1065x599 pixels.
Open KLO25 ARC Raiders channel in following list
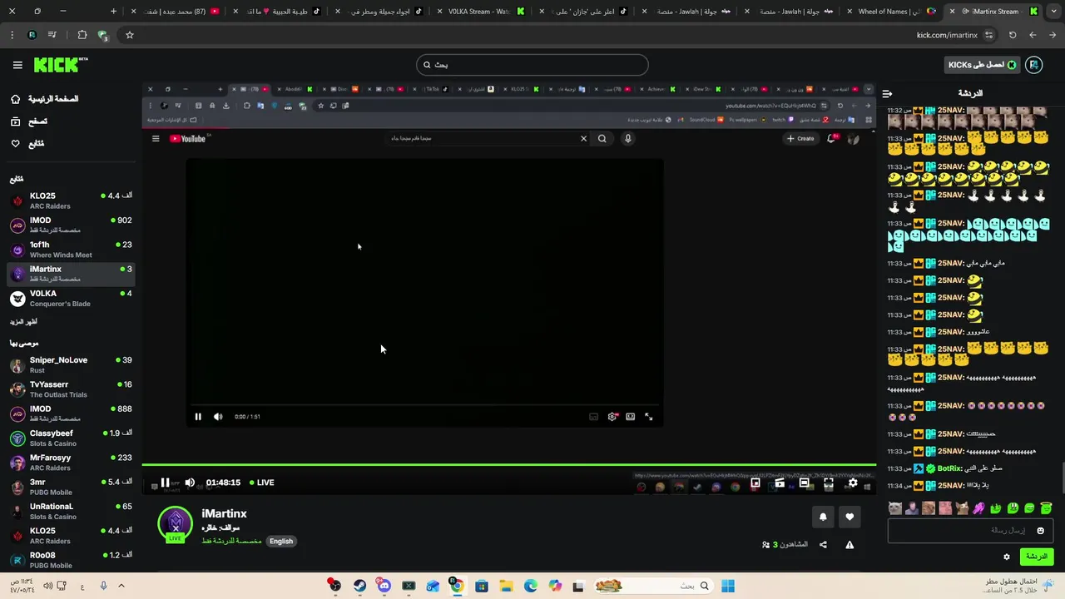71,200
